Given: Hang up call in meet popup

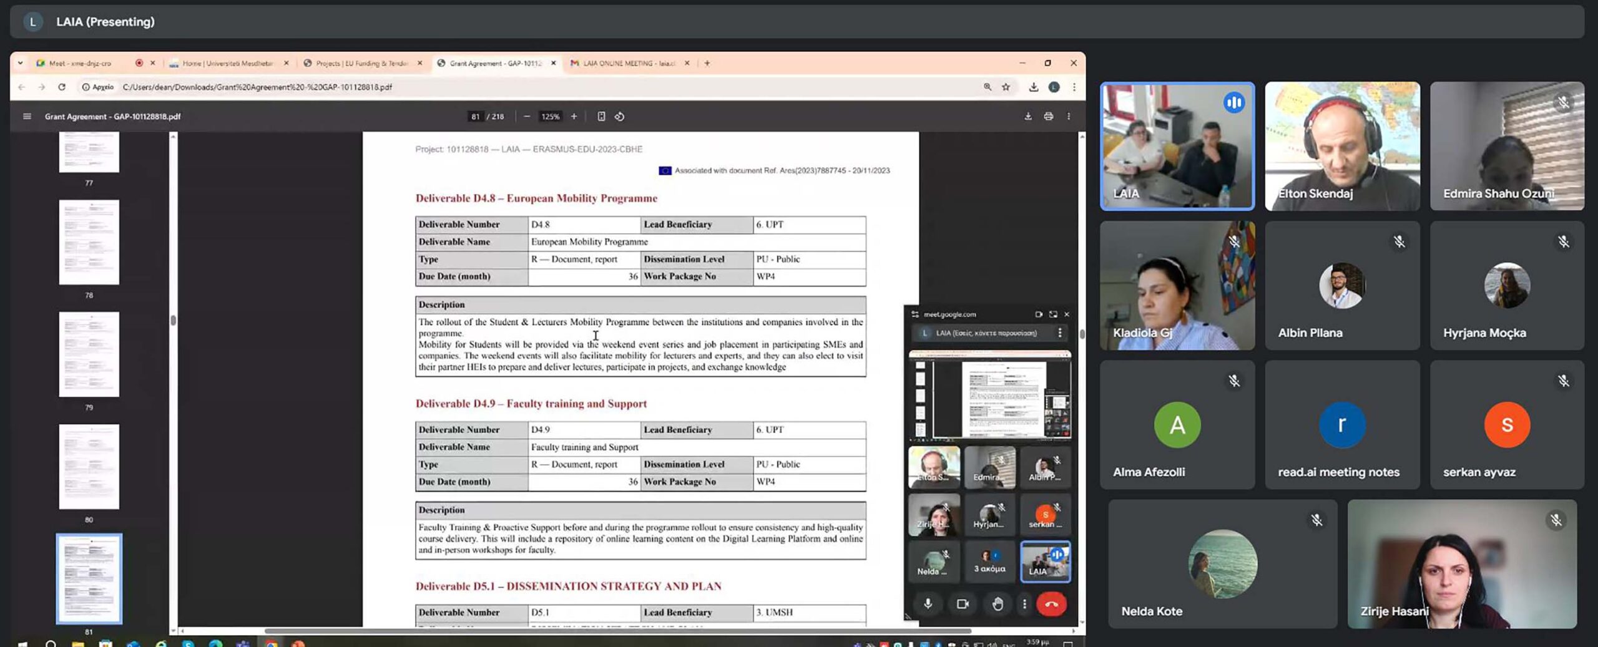Looking at the screenshot, I should [1052, 604].
